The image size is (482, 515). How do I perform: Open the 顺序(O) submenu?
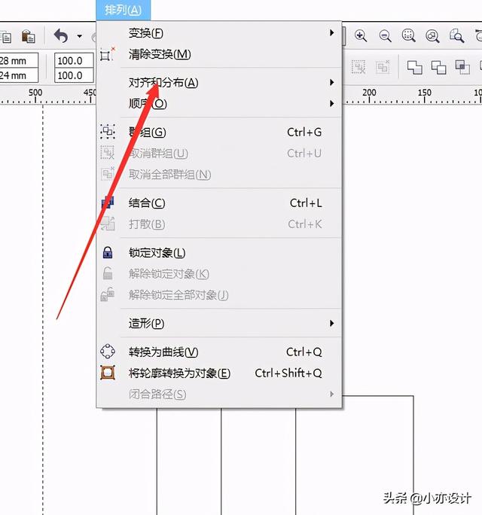coord(219,104)
